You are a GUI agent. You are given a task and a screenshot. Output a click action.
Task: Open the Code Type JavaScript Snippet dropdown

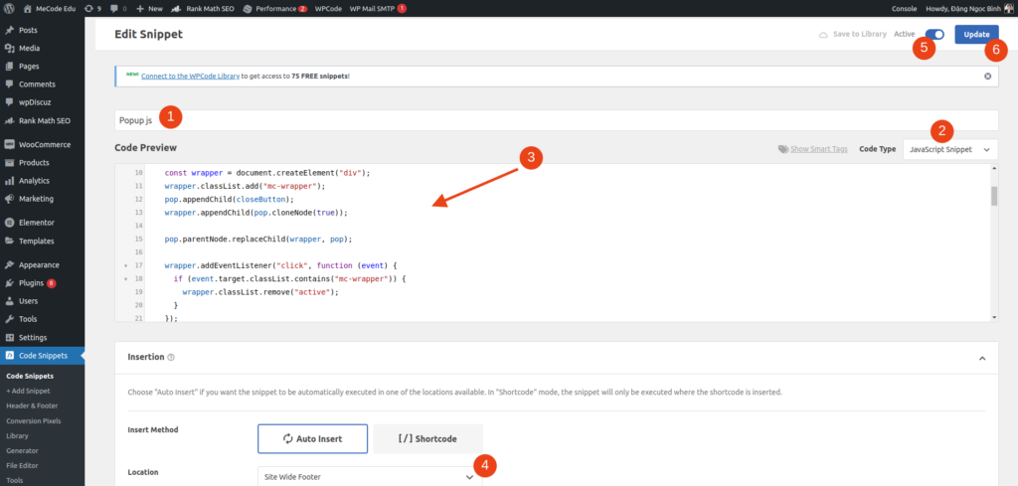click(949, 149)
